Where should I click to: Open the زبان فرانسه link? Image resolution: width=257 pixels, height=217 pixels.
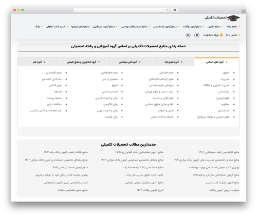112,117
